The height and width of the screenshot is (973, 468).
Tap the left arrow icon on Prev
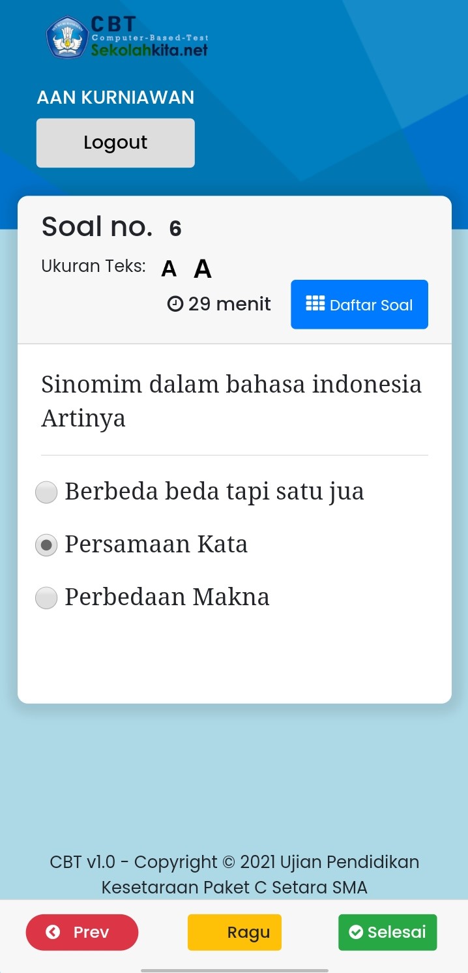(x=53, y=933)
